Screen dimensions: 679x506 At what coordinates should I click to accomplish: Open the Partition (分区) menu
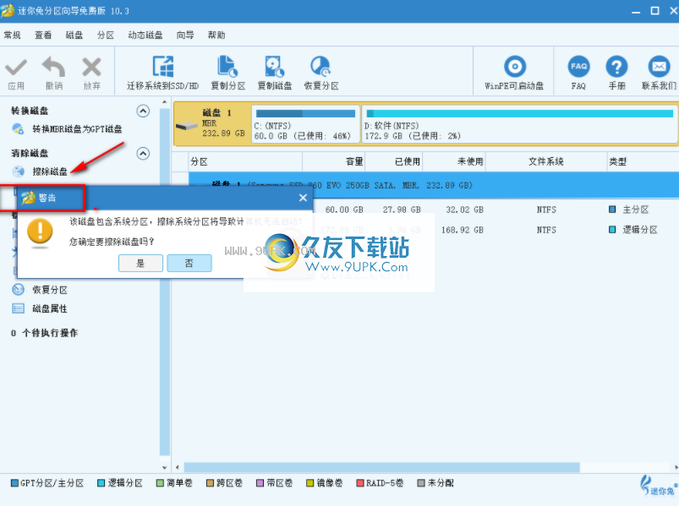pos(105,35)
